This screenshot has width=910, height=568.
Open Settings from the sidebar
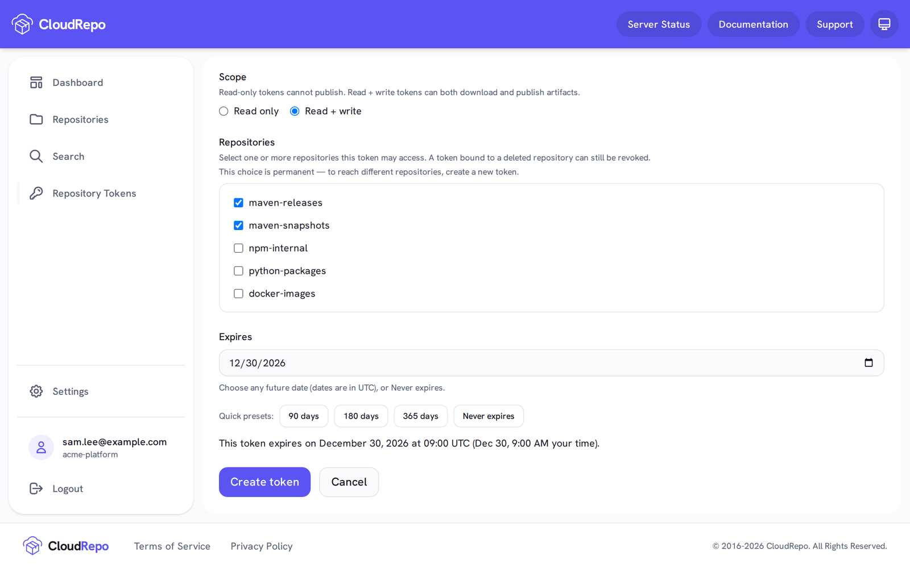pos(101,391)
